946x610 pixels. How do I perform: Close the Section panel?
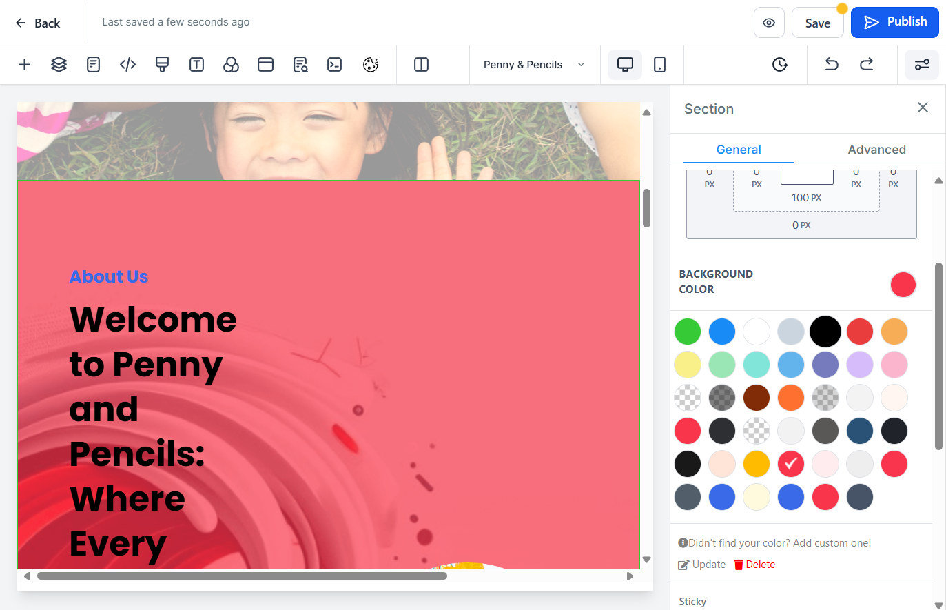(923, 108)
